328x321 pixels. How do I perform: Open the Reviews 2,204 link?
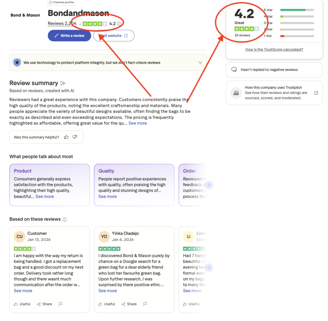coord(62,23)
